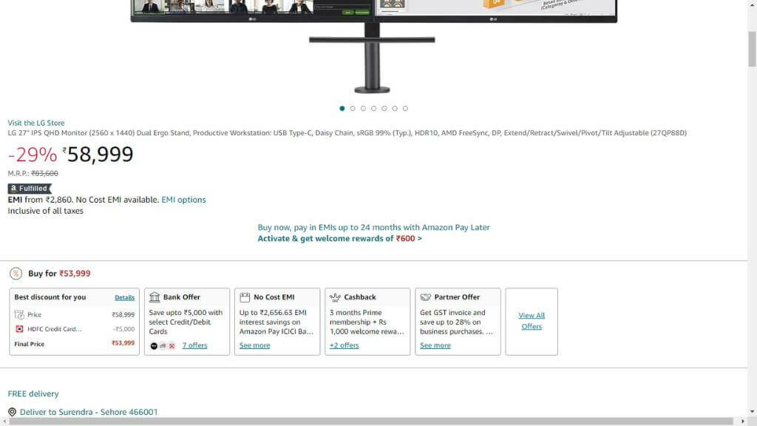Click the -₹5,000 HDFC discount value
This screenshot has width=757, height=426.
(x=123, y=329)
